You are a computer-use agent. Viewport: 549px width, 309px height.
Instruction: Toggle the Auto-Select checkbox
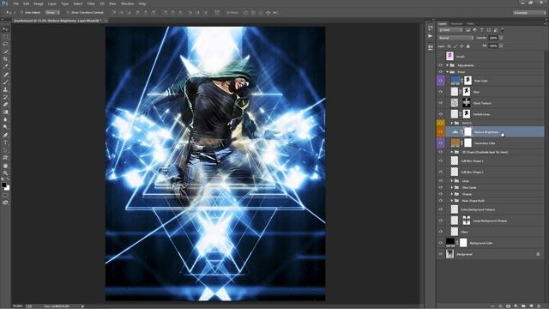pos(21,12)
